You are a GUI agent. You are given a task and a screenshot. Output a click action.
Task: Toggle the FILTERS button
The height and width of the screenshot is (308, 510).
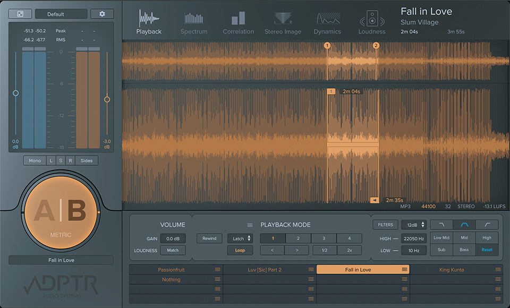[386, 225]
